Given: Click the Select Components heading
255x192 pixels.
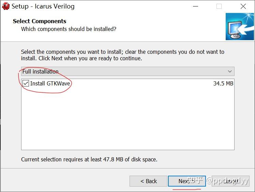Looking at the screenshot, I should [40, 21].
